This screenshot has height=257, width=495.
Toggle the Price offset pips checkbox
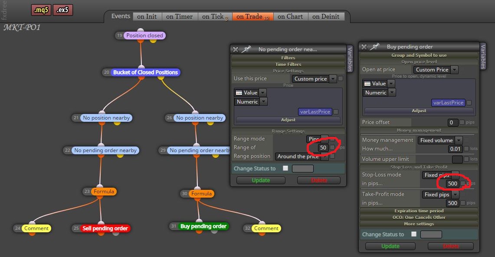coord(462,122)
